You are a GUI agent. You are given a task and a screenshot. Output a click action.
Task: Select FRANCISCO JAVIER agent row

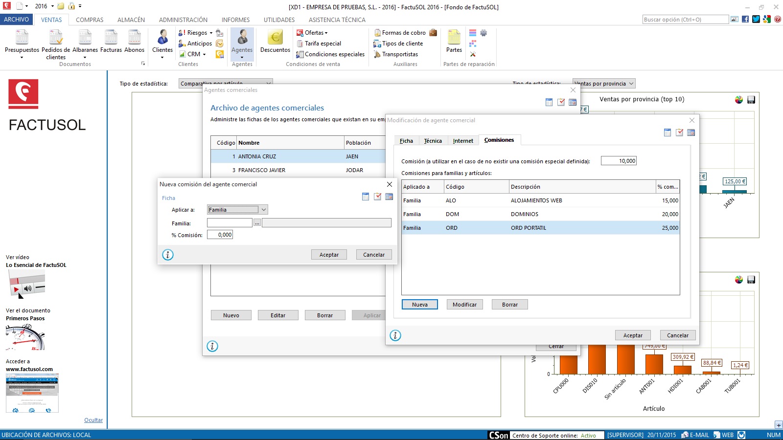click(x=298, y=170)
